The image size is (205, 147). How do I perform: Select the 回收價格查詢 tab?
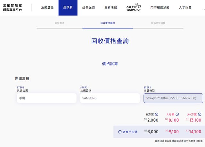click(107, 23)
